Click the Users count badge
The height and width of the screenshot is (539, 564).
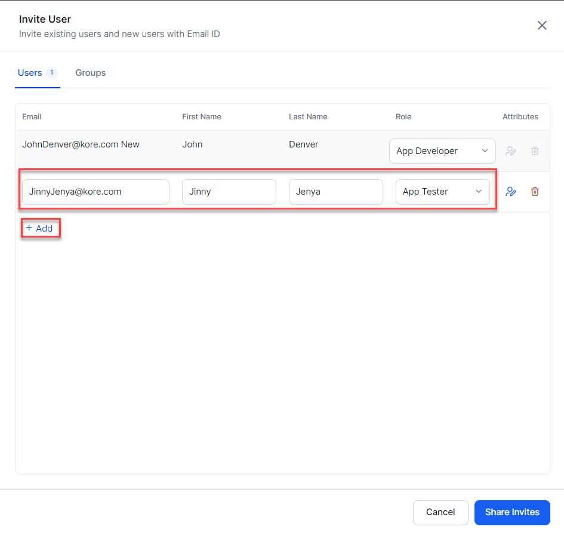pyautogui.click(x=51, y=73)
